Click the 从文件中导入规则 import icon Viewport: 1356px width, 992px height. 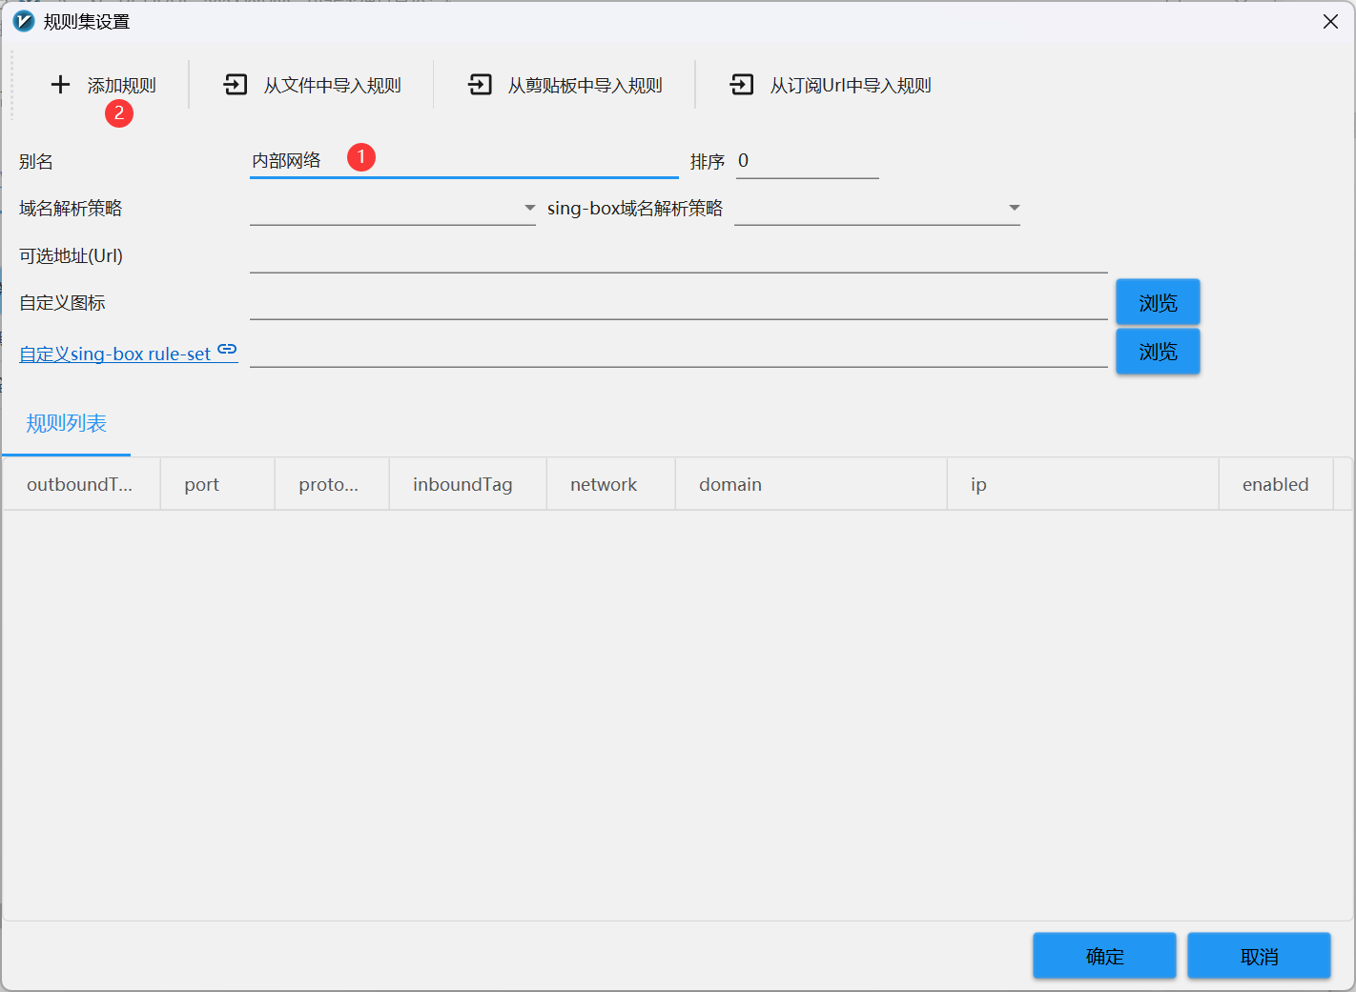(235, 85)
